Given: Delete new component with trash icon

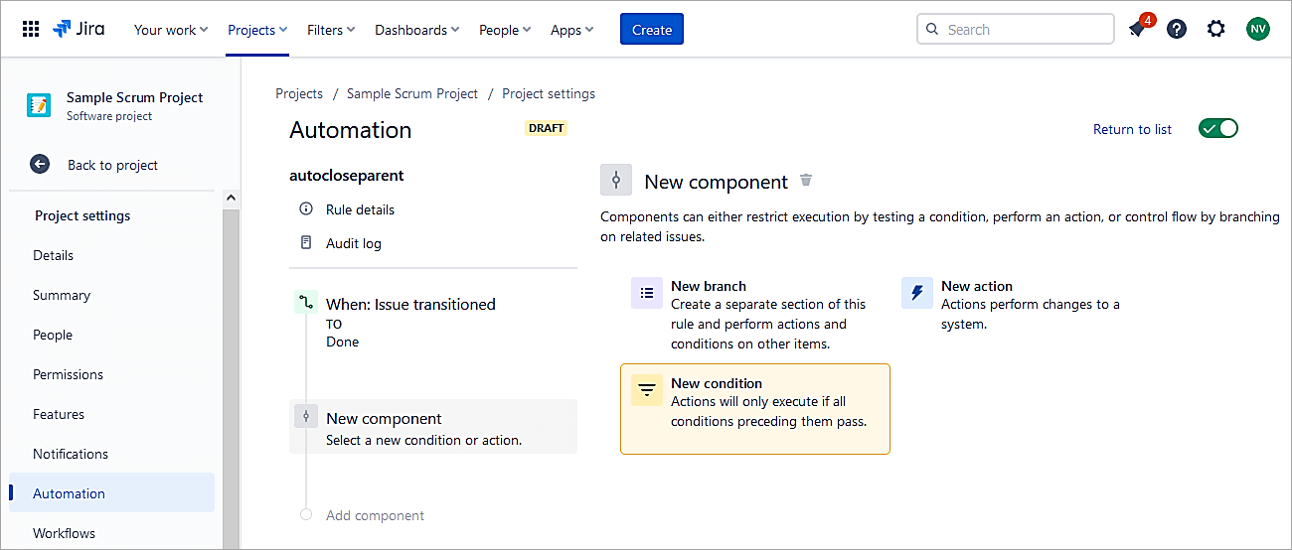Looking at the screenshot, I should point(806,181).
